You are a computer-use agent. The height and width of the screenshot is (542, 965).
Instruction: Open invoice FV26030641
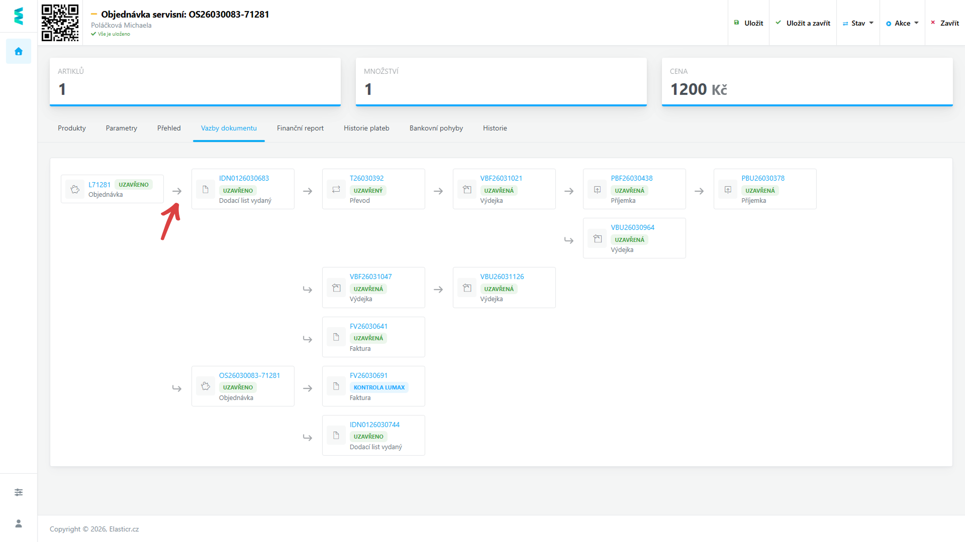click(368, 326)
